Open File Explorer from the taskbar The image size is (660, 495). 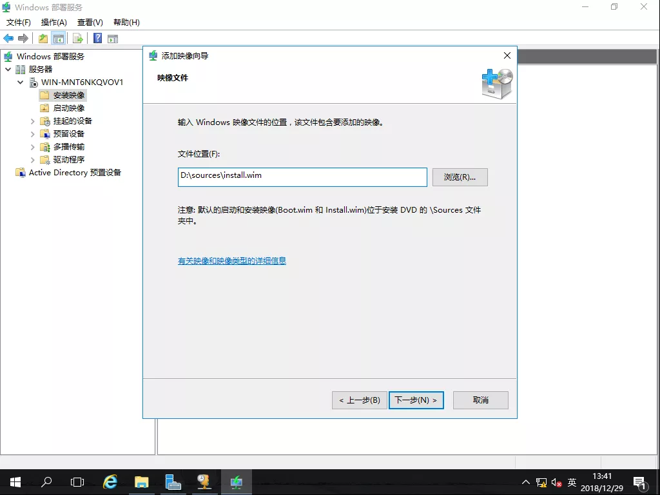(141, 481)
